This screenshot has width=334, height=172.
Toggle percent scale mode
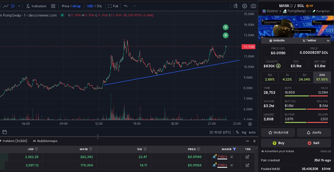click(237, 132)
